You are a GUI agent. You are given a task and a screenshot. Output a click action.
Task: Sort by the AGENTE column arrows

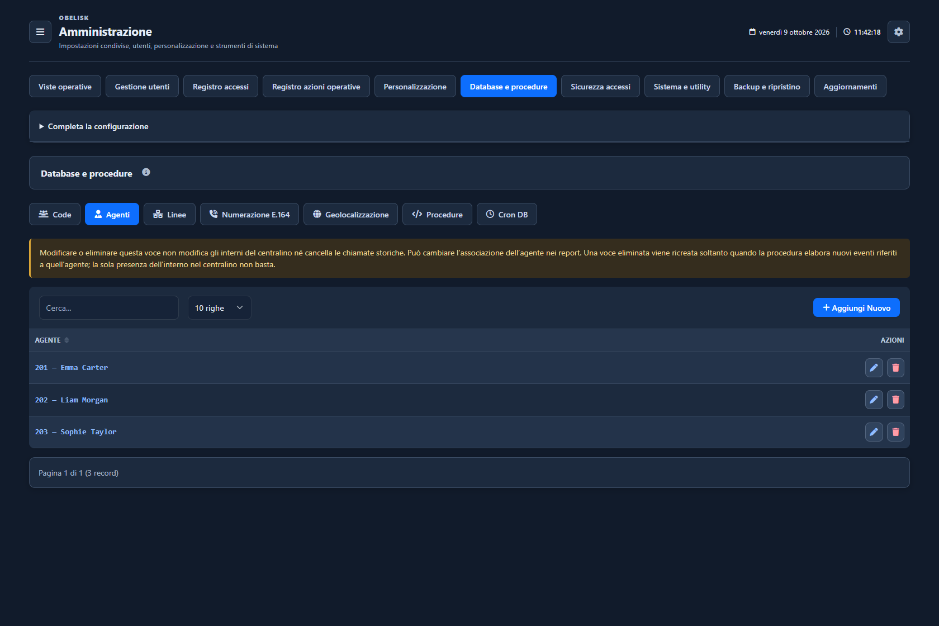point(67,340)
